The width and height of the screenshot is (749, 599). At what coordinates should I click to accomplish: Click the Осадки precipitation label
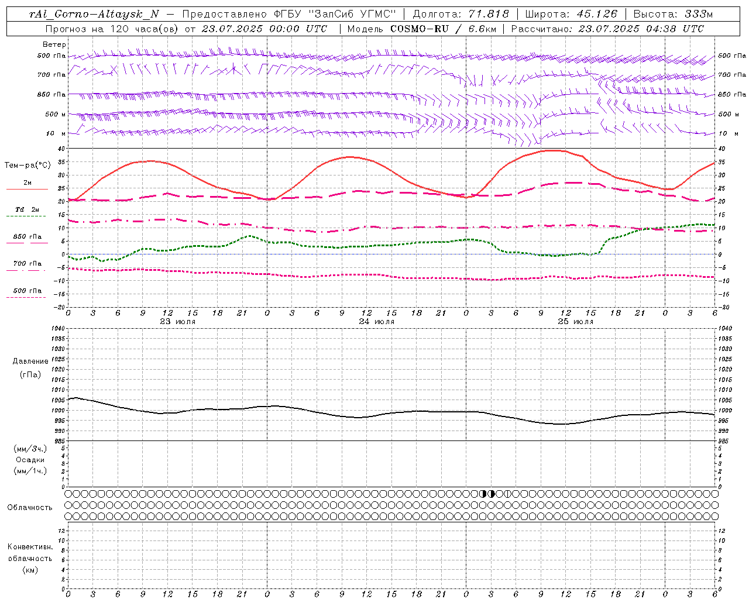coord(30,460)
